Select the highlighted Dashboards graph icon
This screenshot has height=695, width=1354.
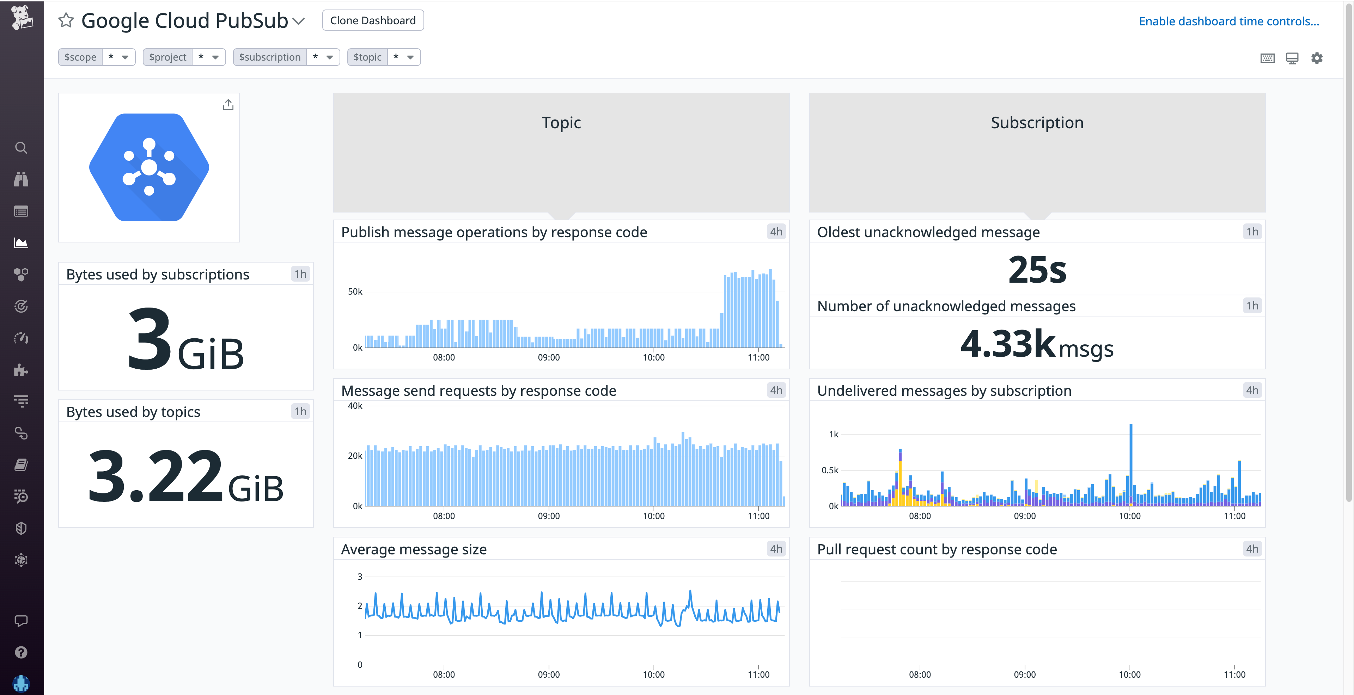click(21, 242)
